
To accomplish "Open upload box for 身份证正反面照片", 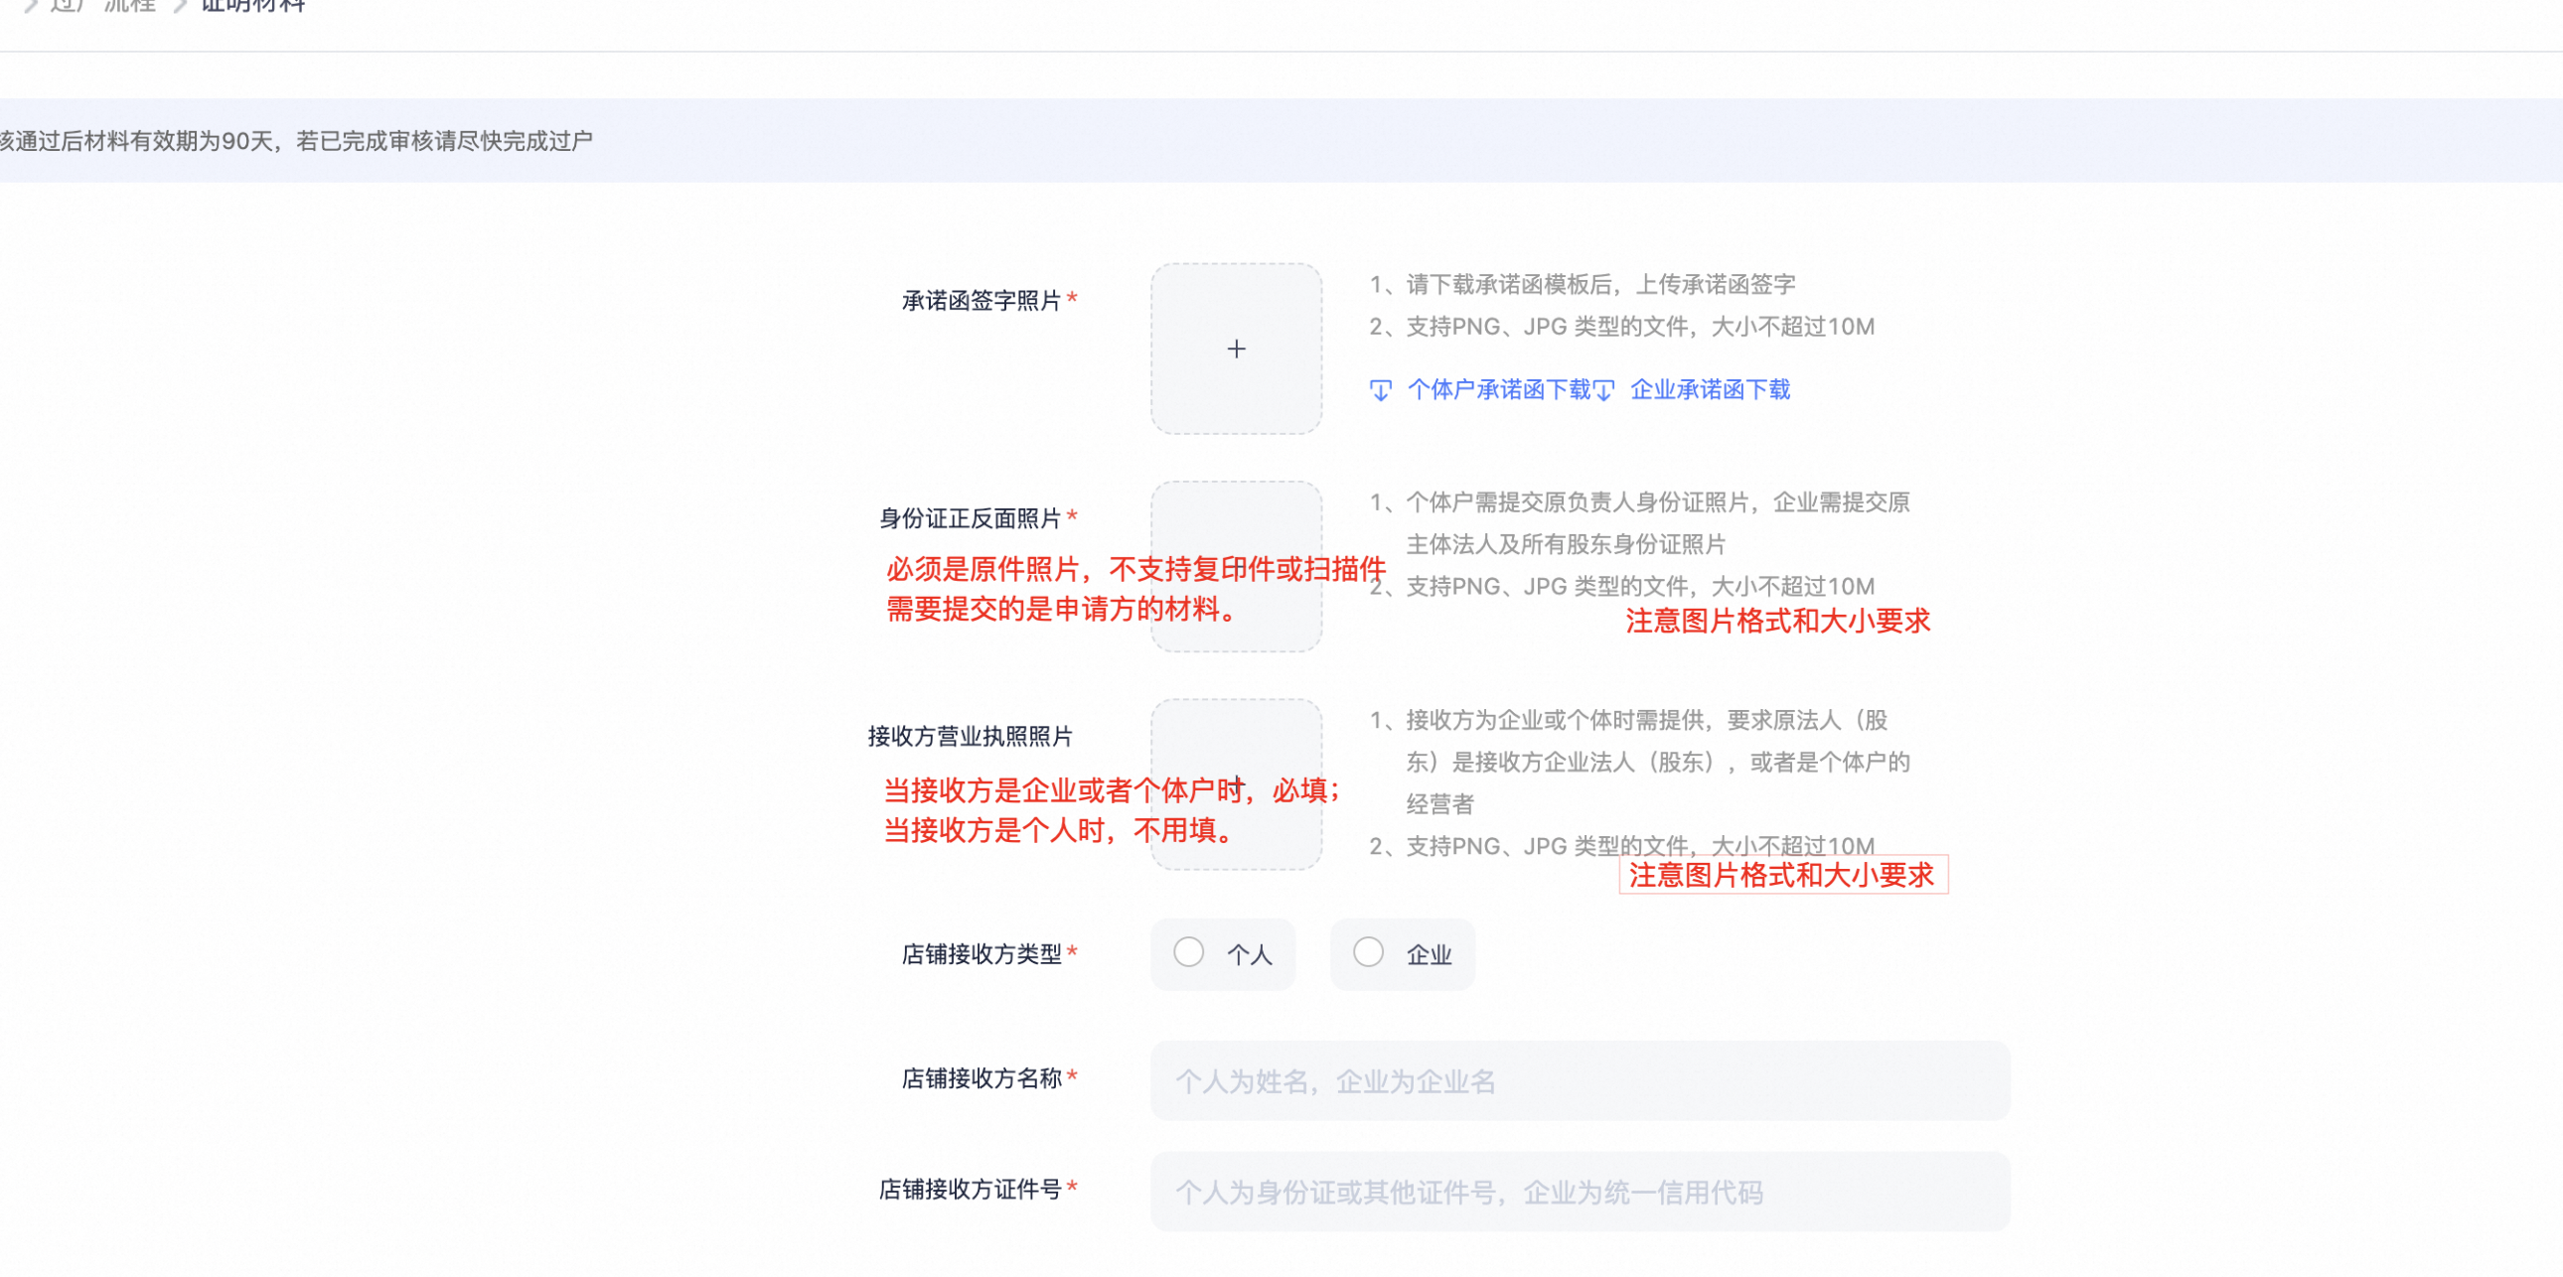I will (x=1236, y=566).
